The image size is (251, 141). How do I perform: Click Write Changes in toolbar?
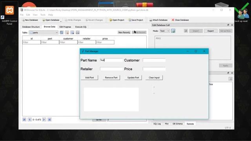pos(73,20)
